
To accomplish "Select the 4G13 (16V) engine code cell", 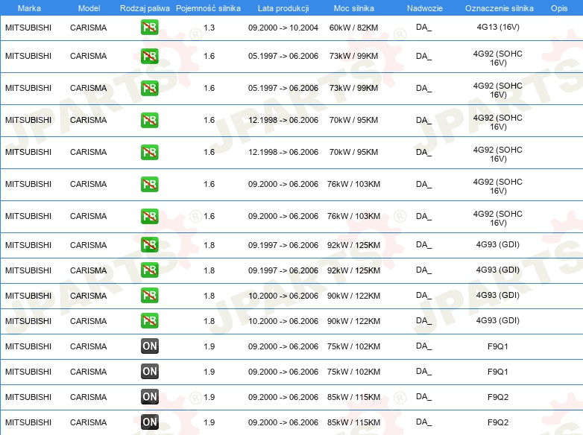I will click(497, 28).
